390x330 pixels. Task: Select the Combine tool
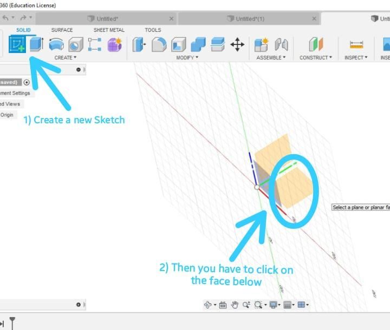tap(198, 44)
